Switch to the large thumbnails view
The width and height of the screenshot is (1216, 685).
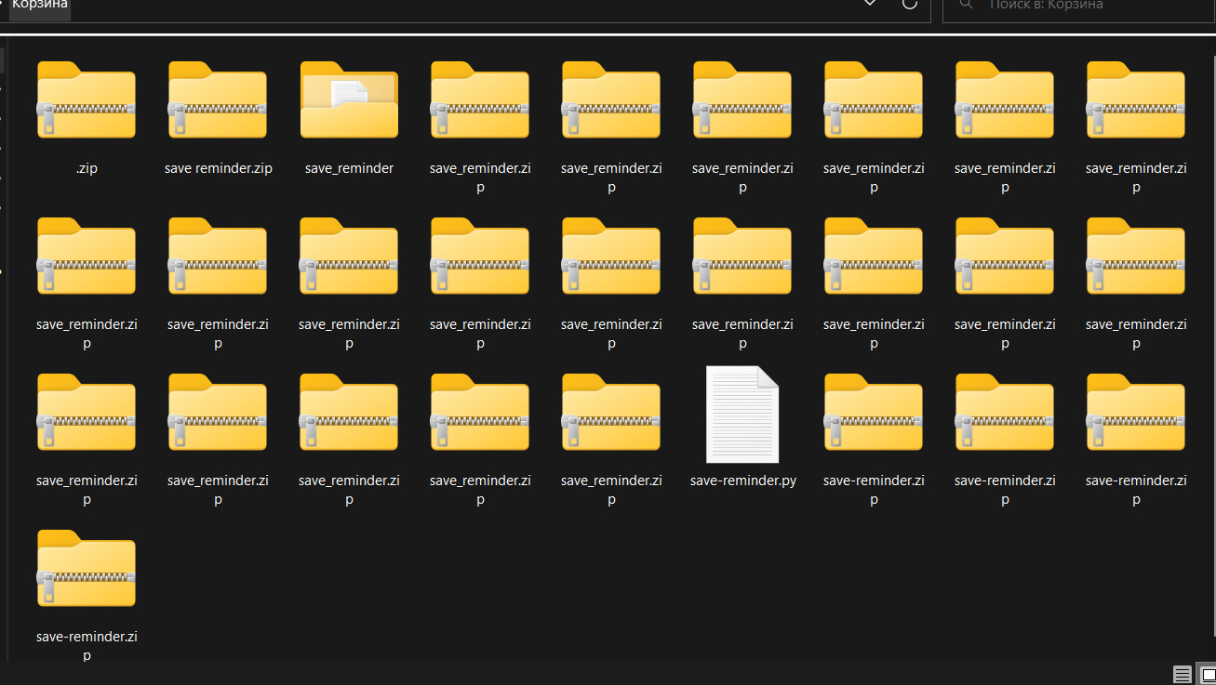[1205, 675]
